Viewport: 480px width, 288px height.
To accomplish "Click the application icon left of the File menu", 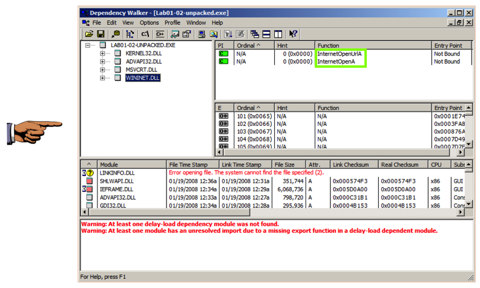I will [86, 22].
